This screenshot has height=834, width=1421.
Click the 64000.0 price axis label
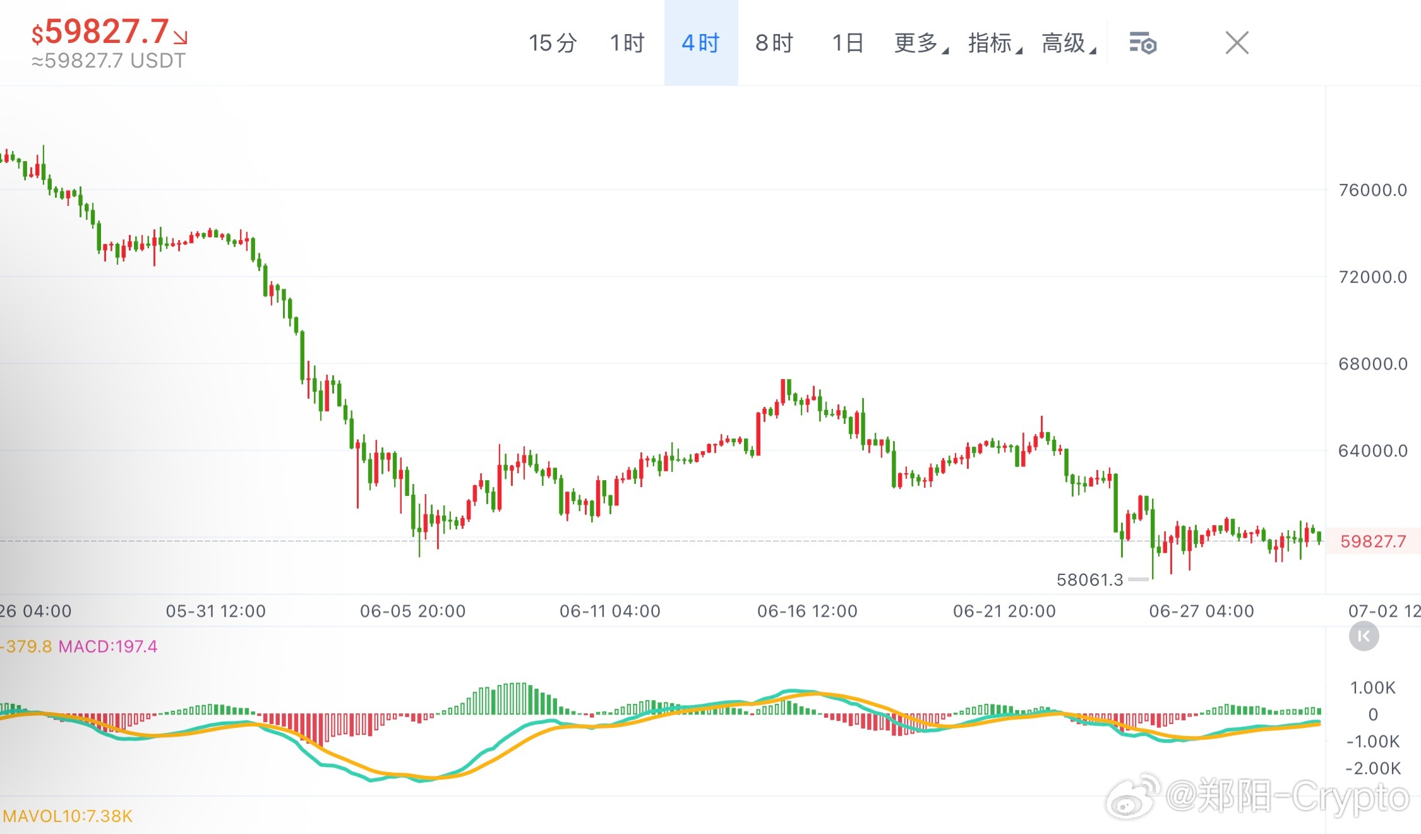1373,451
